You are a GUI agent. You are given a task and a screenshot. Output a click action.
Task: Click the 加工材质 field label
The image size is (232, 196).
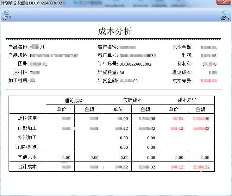tap(18, 81)
